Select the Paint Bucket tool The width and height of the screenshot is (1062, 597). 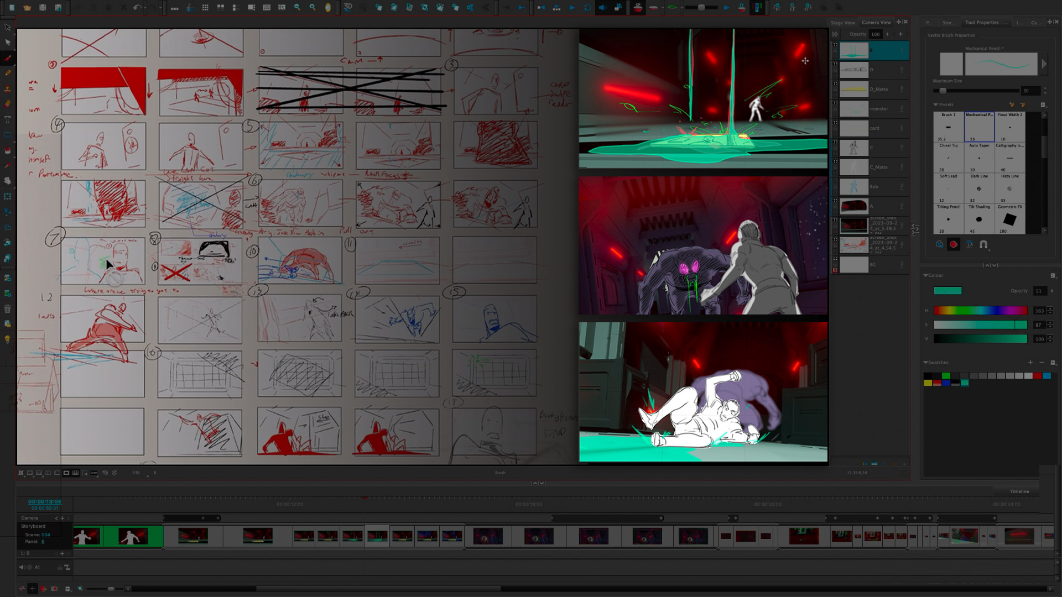click(x=8, y=150)
